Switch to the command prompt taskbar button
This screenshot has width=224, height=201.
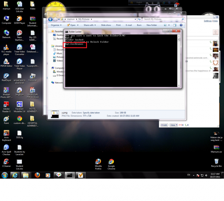pos(69,175)
